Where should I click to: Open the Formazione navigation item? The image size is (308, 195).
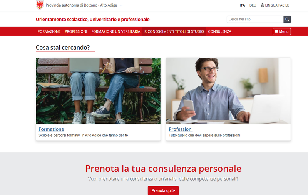coord(49,31)
